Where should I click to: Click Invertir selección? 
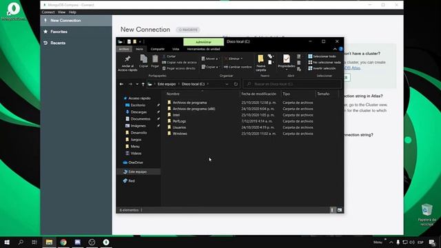point(322,68)
